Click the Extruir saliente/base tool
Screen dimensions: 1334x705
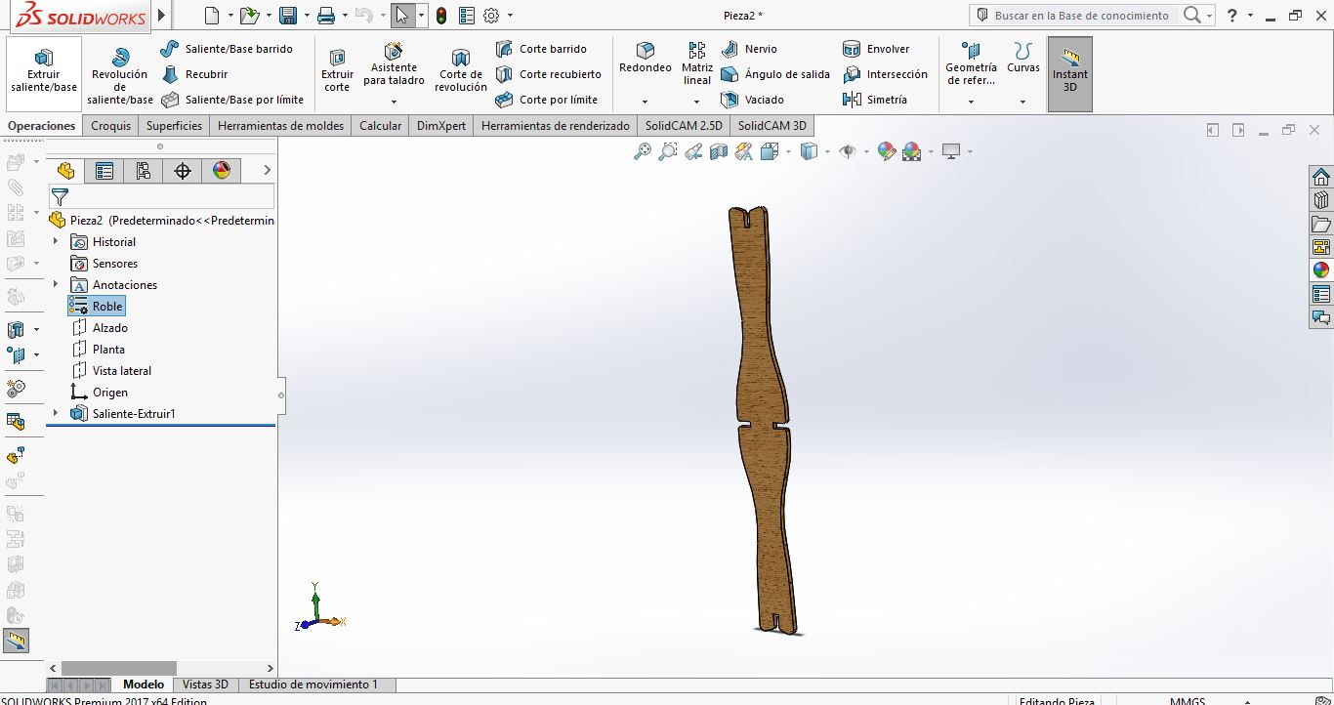(x=44, y=72)
